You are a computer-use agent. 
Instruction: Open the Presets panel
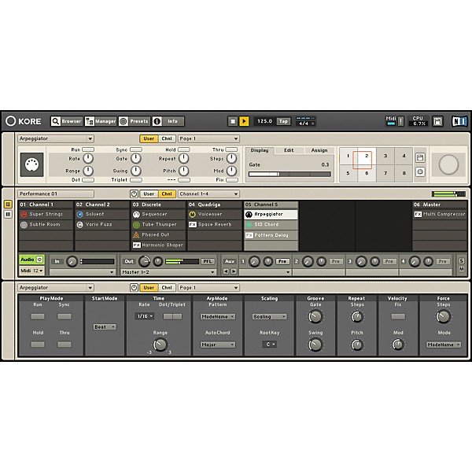click(134, 121)
